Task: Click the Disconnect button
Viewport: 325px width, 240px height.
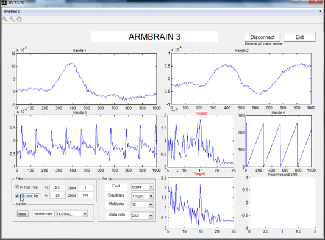Action: [262, 37]
